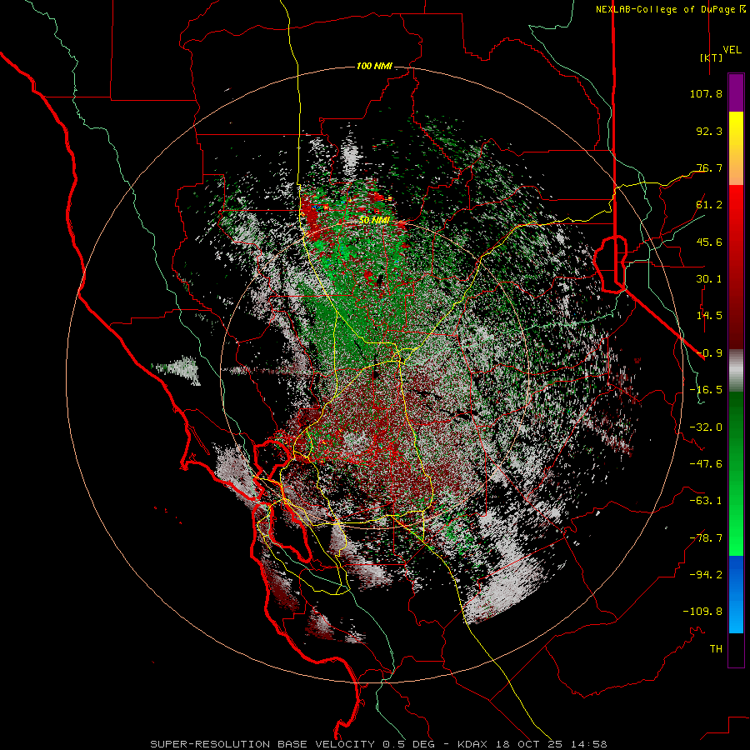This screenshot has height=750, width=750.
Task: Click the TH legend label
Action: coord(716,649)
